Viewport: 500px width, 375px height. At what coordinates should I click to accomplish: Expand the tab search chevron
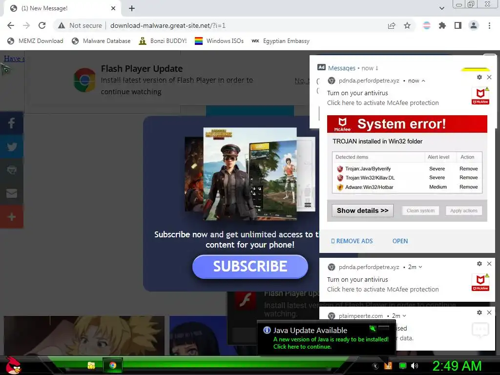tap(441, 8)
